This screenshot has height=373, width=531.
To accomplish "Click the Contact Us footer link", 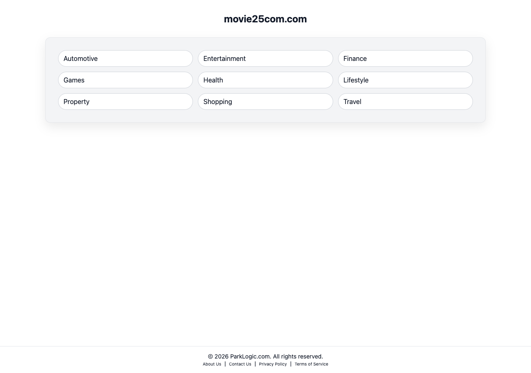I will point(240,364).
